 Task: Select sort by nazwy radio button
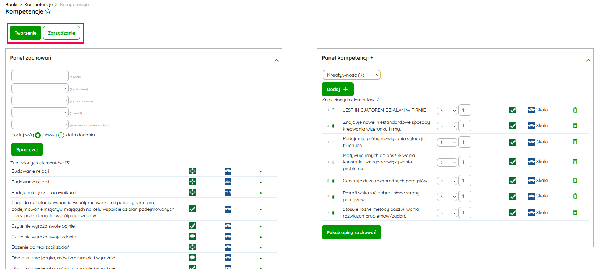point(38,135)
